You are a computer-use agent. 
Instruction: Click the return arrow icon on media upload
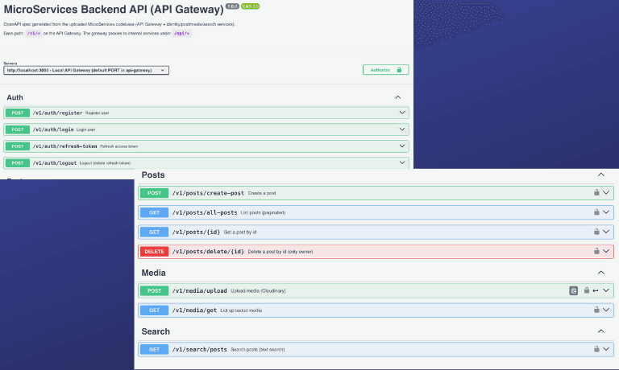596,290
